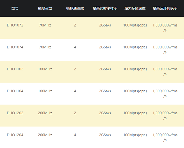Click 100Mpts(opt.) in the DHO1072 row
184x148 pixels.
pyautogui.click(x=135, y=25)
